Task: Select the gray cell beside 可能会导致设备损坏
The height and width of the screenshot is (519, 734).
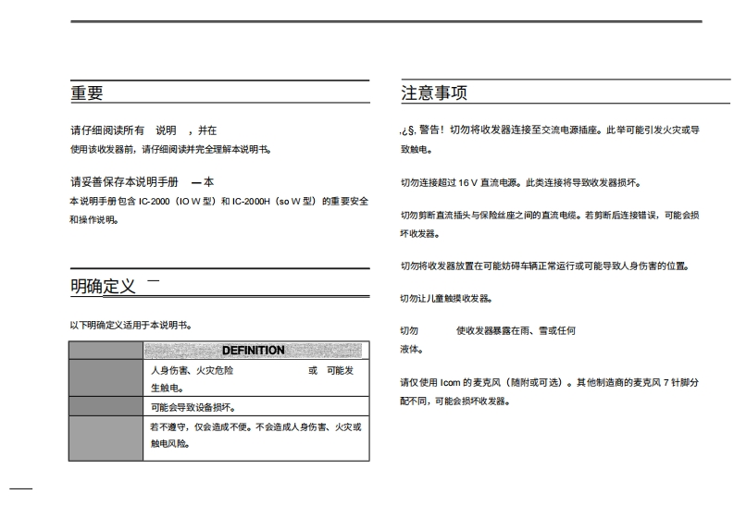Action: point(106,406)
